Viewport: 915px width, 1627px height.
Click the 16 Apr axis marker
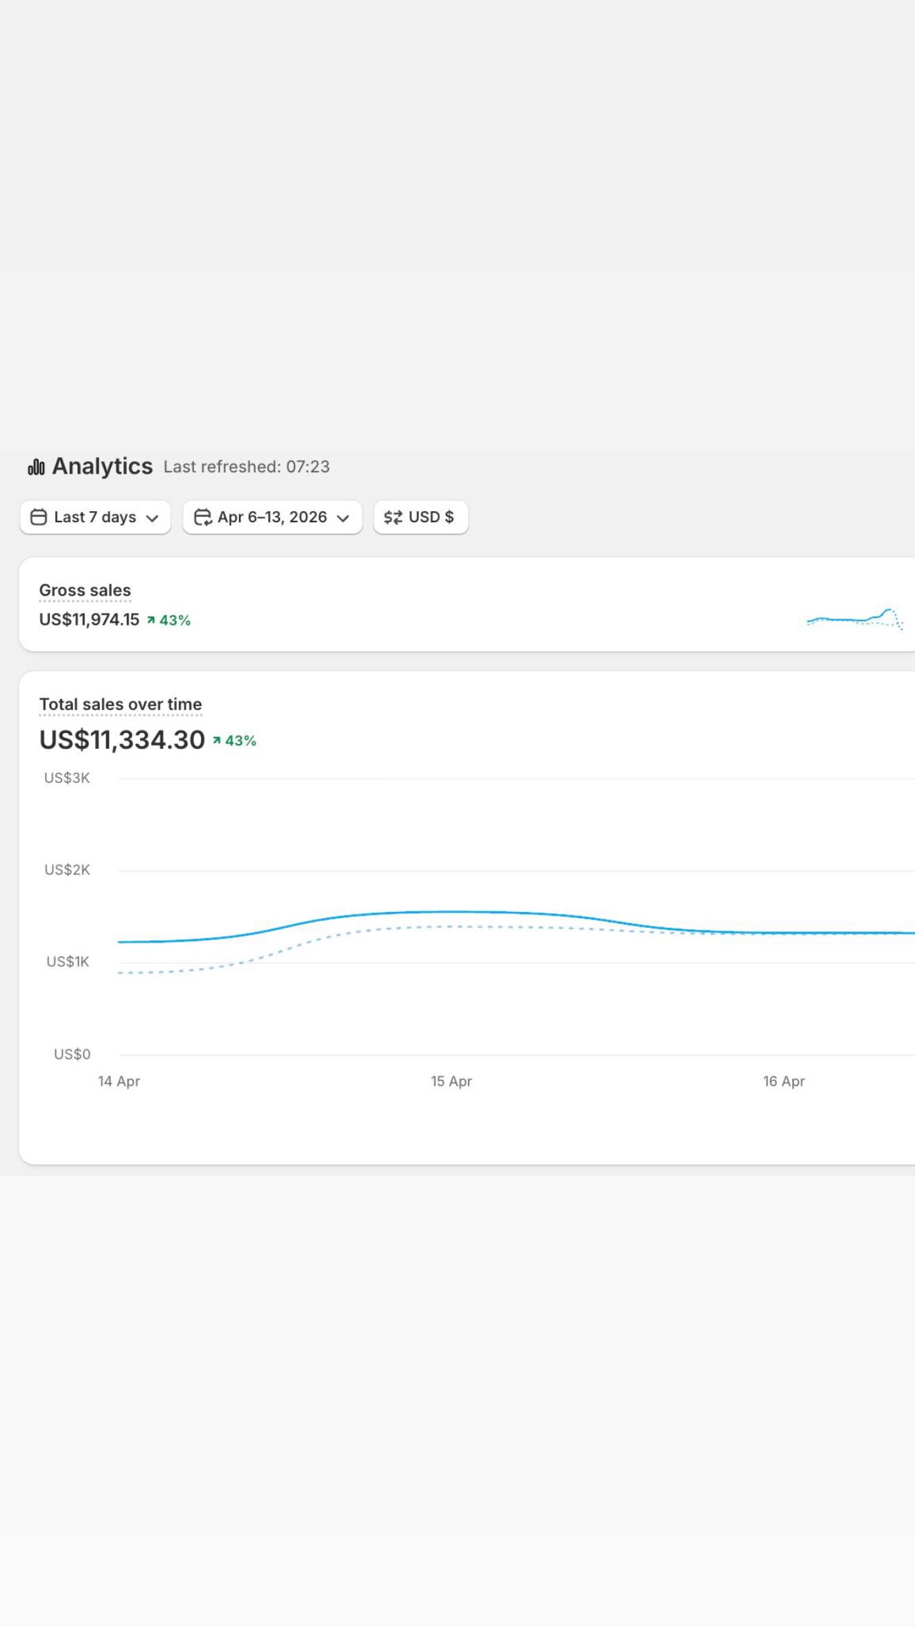[784, 1081]
